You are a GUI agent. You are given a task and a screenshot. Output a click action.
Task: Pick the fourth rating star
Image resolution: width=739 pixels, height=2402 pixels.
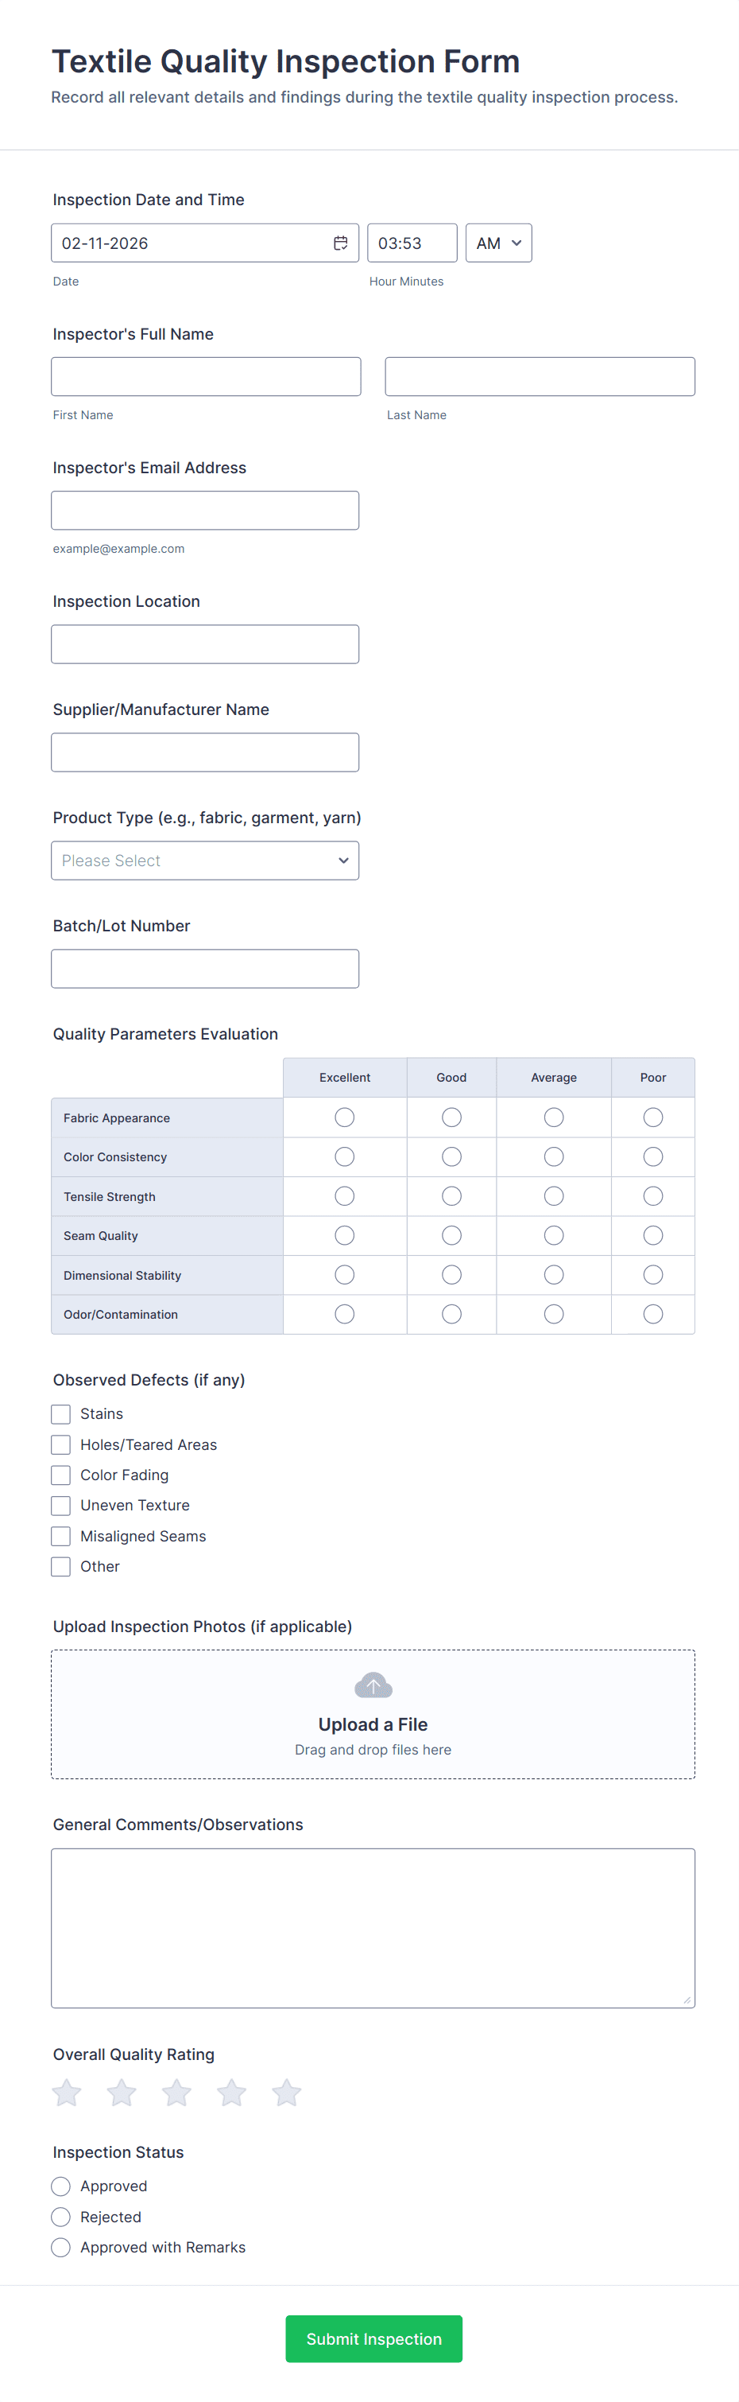click(x=232, y=2093)
